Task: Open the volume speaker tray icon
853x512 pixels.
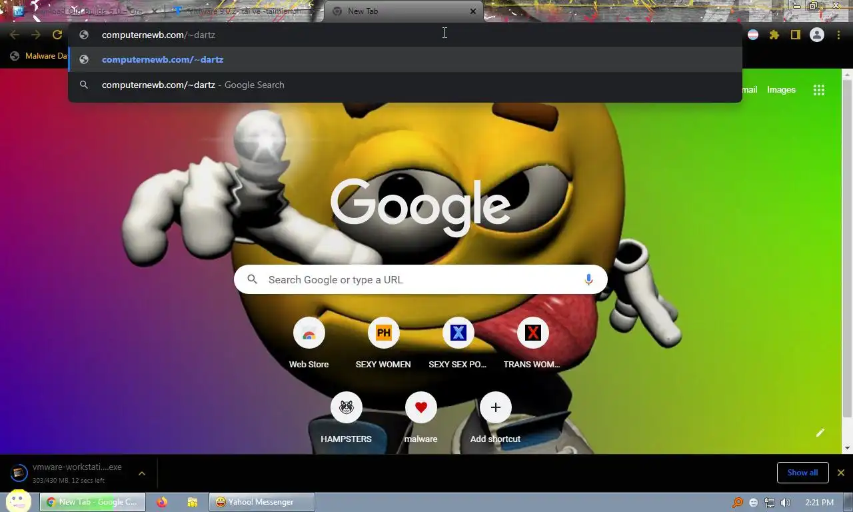Action: (786, 503)
